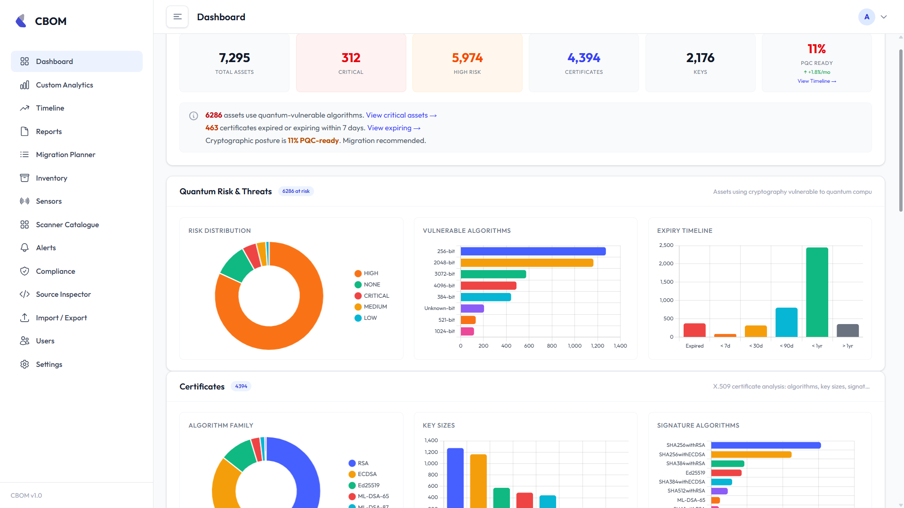
Task: Toggle CRITICAL legend in Risk Distribution
Action: [372, 296]
